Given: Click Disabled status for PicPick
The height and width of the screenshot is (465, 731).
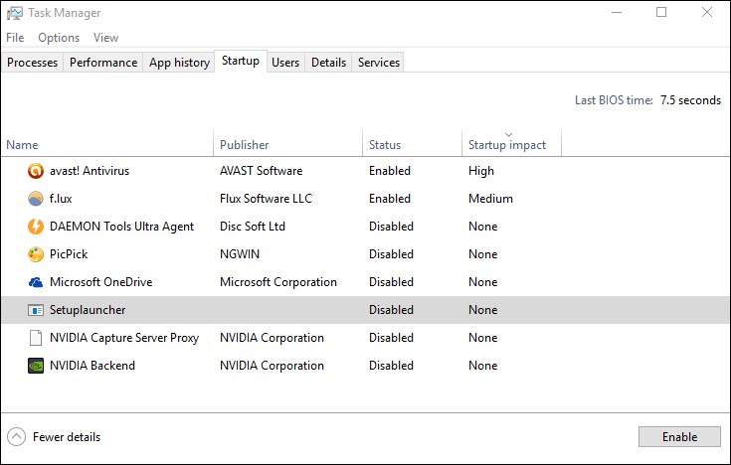Looking at the screenshot, I should 391,254.
